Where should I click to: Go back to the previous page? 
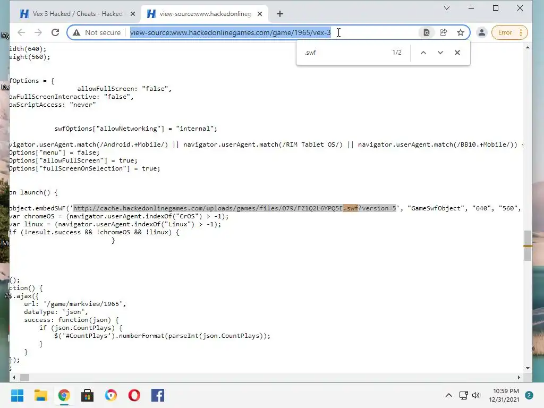coord(21,32)
